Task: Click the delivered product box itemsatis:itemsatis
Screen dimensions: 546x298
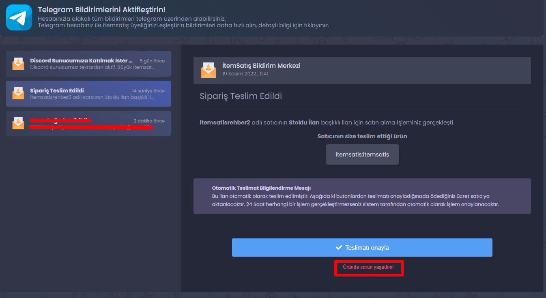Action: click(362, 154)
